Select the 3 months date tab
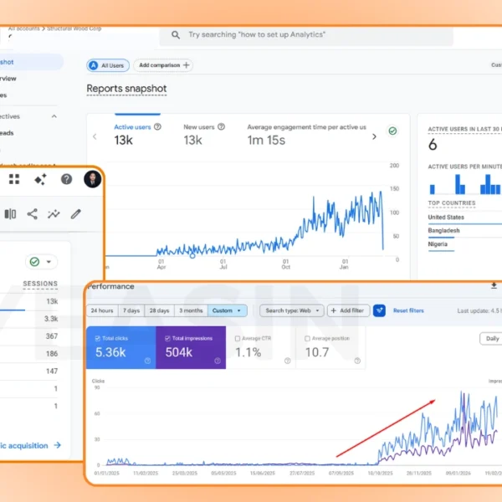This screenshot has width=502, height=502. [192, 310]
